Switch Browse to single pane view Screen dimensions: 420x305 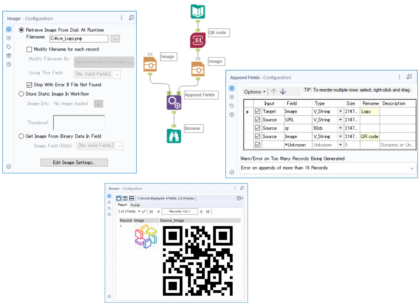(x=119, y=198)
